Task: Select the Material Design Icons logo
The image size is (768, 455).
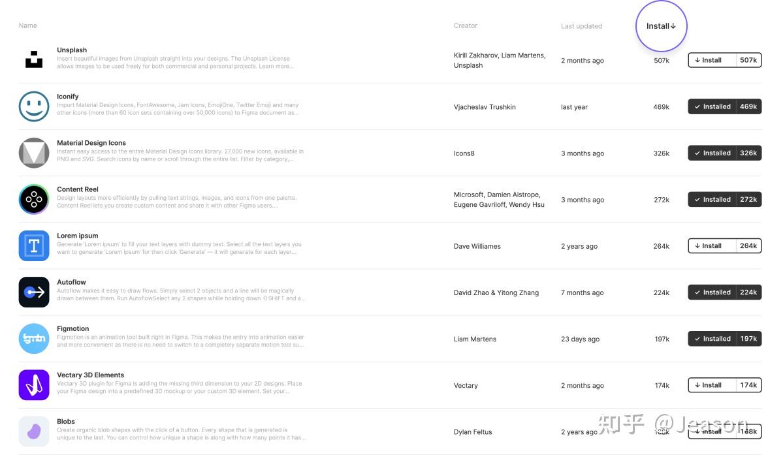Action: pos(34,153)
